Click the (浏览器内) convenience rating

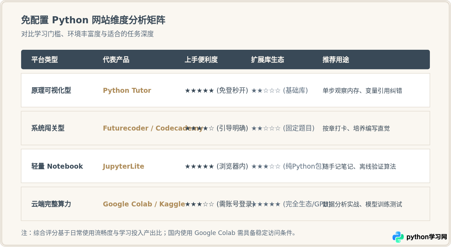(x=216, y=166)
